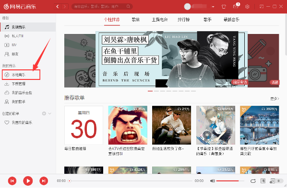The image size is (287, 190).
Task: Open the night bridge city playlist cover
Action: [x=260, y=125]
